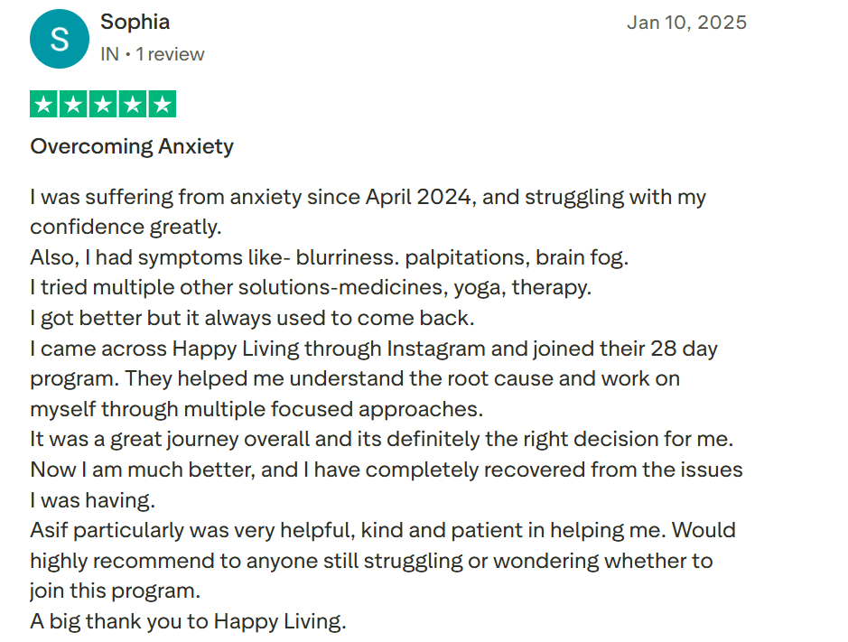The width and height of the screenshot is (848, 642).
Task: Click the Jan 10, 2025 review date
Action: (686, 23)
